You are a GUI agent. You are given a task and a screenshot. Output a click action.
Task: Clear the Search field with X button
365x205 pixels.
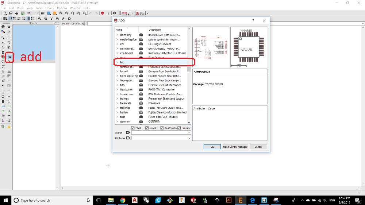pos(128,133)
